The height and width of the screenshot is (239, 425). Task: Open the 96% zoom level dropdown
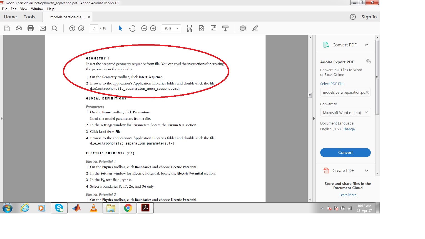178,28
